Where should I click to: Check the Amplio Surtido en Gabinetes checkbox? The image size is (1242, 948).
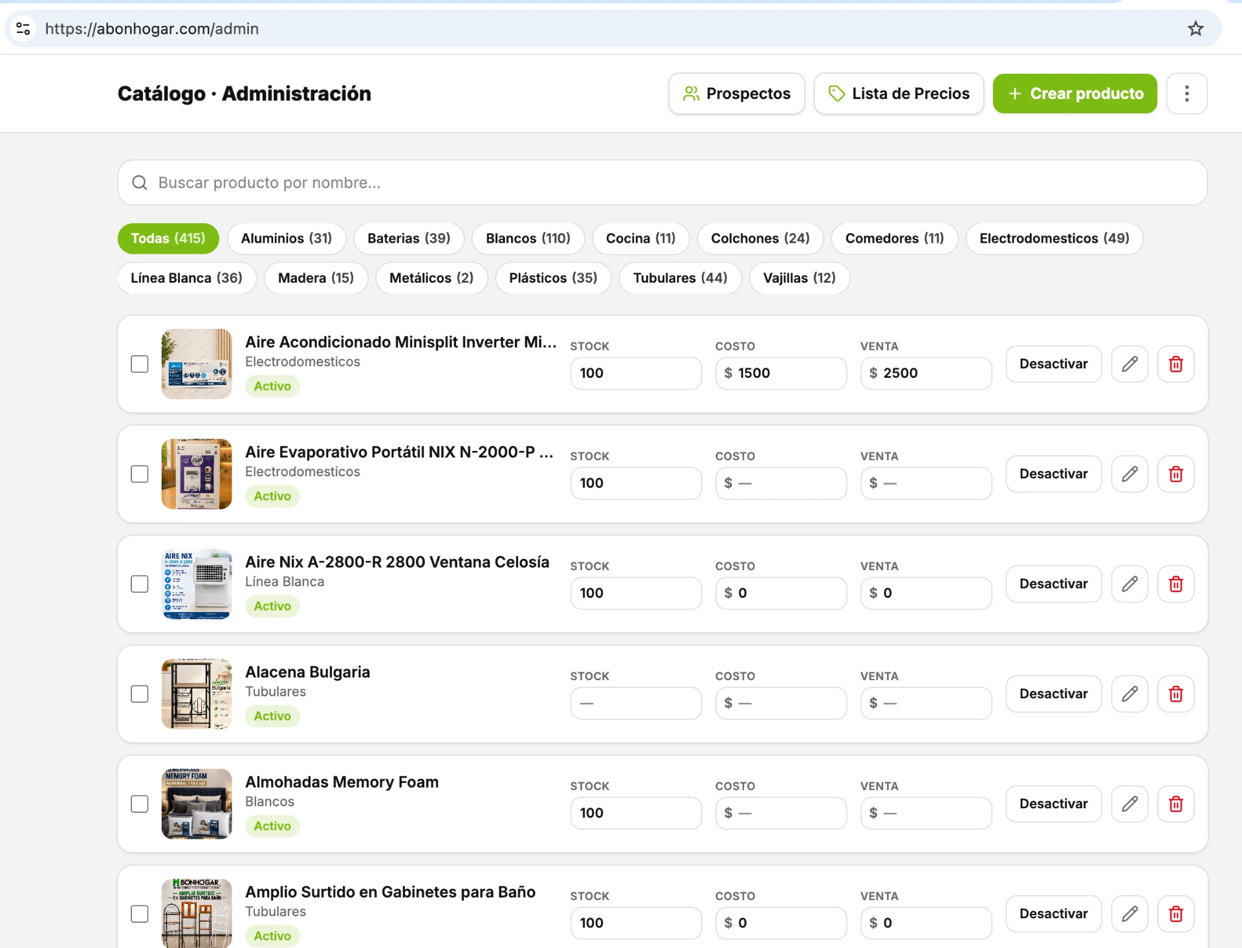point(140,914)
